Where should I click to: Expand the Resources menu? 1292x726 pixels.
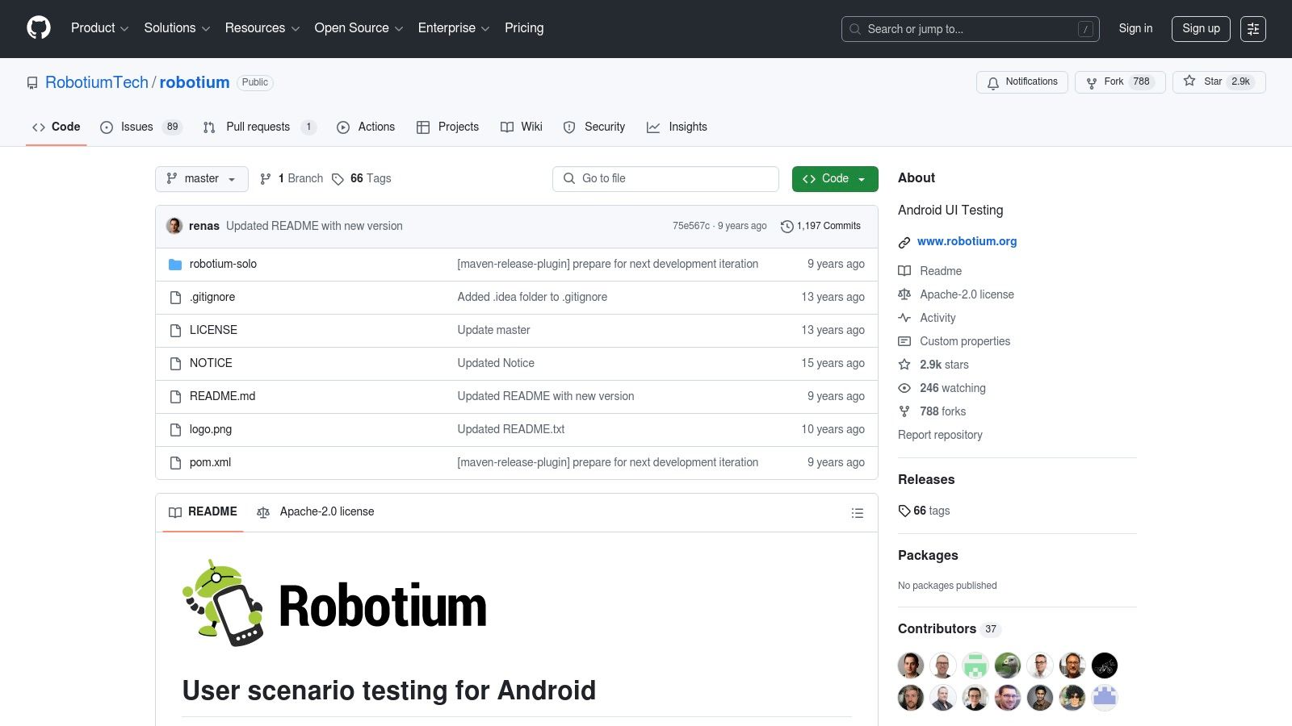(262, 28)
